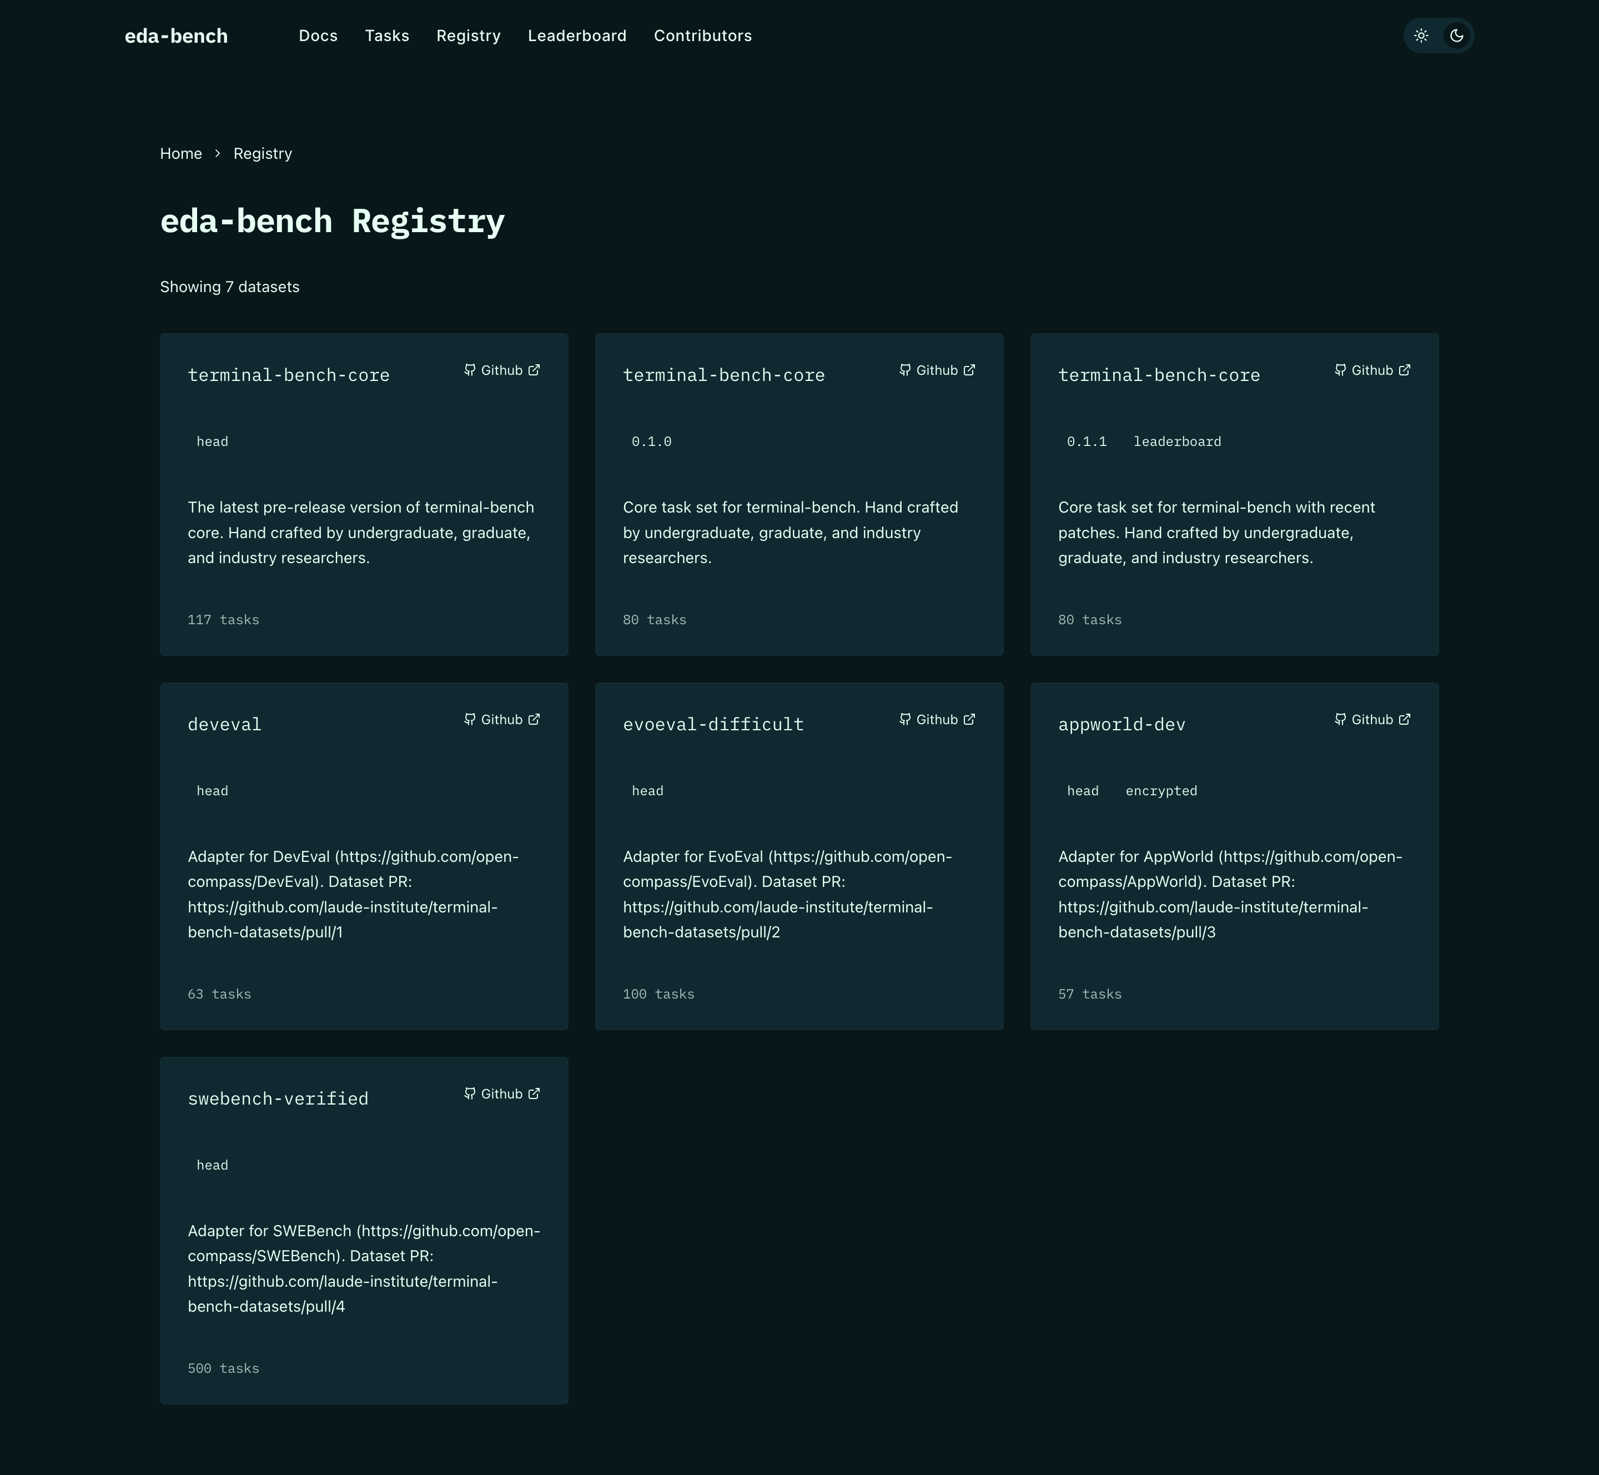
Task: Open Github link on terminal-bench-core 0.1.0 card
Action: 937,370
